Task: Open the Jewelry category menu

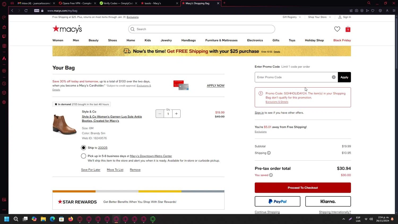Action: click(166, 40)
